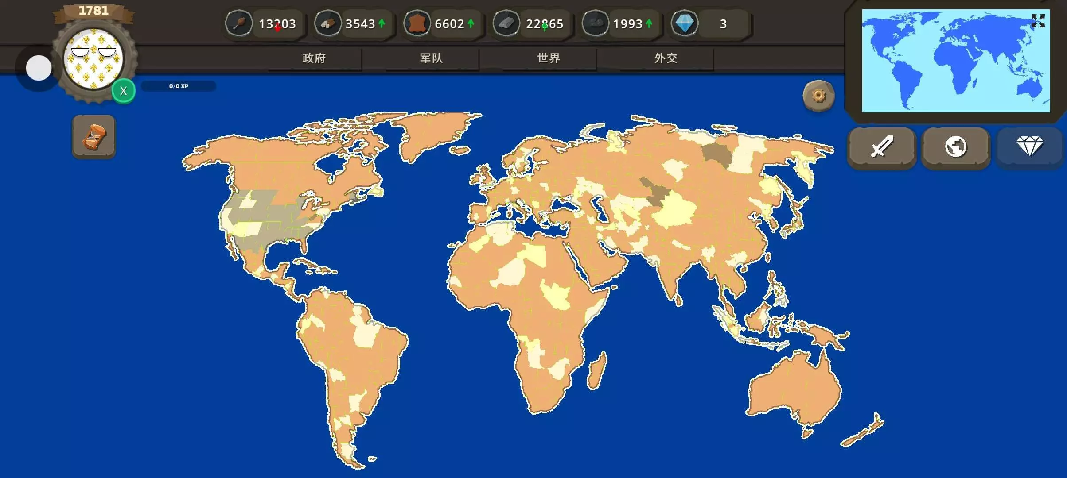Screen dimensions: 1067x478
Task: Click the 0/0 XP progress bar
Action: pyautogui.click(x=179, y=86)
